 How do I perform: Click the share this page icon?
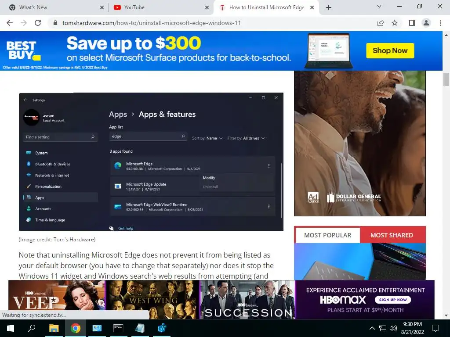[x=381, y=23]
